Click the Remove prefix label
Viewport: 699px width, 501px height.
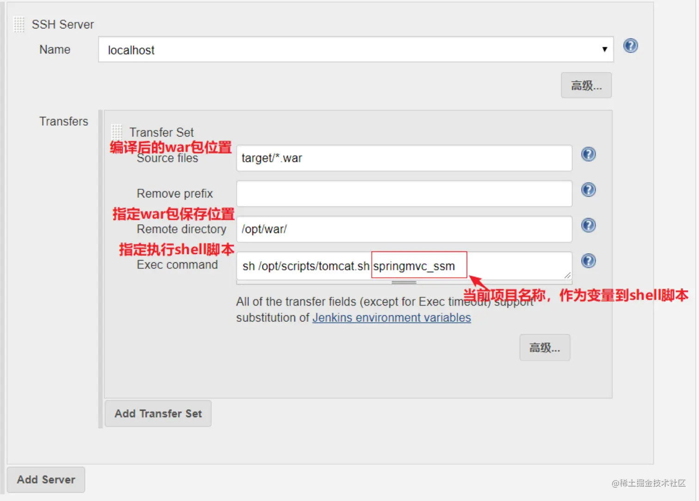[x=175, y=194]
